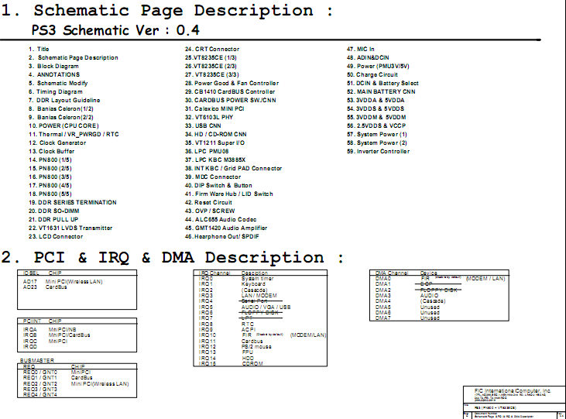Viewport: 566px width, 419px height.
Task: Select '48. ADIN&DCIN' entry
Action: click(368, 58)
